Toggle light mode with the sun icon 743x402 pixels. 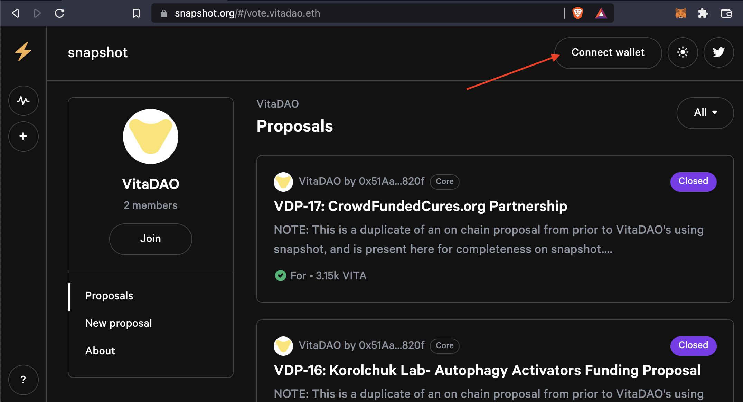pos(683,52)
